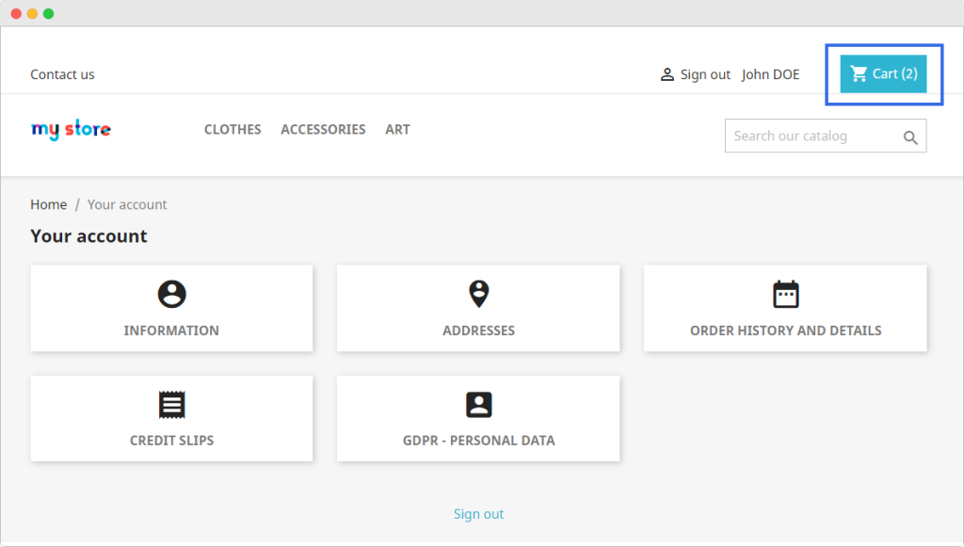Click the Sign out text in the header
The height and width of the screenshot is (547, 964).
705,74
